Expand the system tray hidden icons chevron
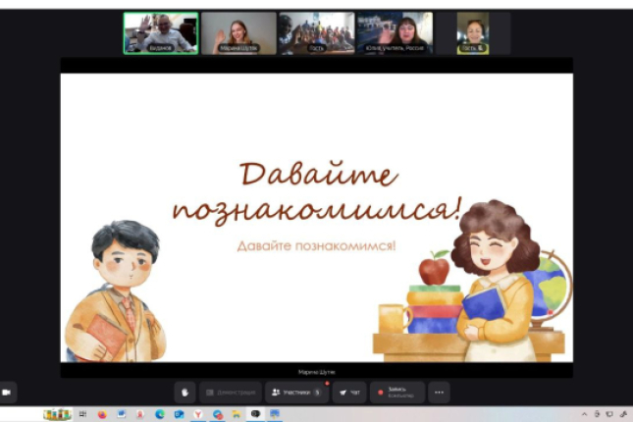This screenshot has height=422, width=633. coord(586,414)
